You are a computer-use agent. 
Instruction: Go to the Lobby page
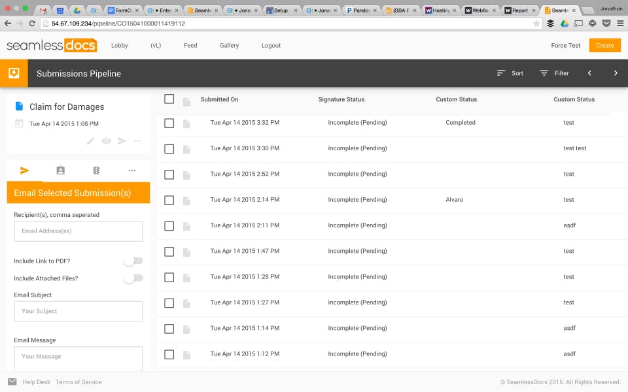coord(120,46)
